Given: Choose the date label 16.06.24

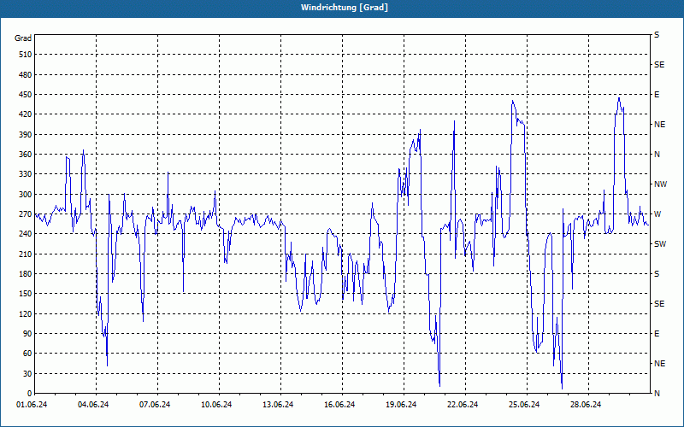Looking at the screenshot, I should point(339,405).
